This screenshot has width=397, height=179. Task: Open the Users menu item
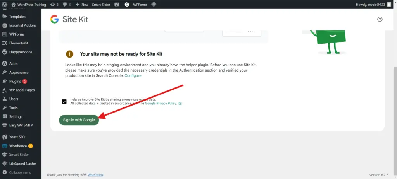click(x=14, y=99)
